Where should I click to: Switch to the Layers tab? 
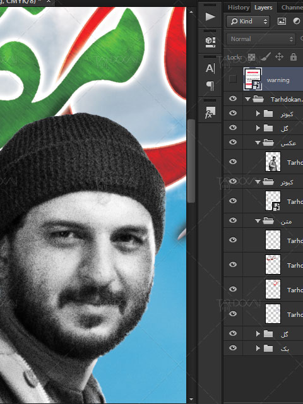point(263,8)
